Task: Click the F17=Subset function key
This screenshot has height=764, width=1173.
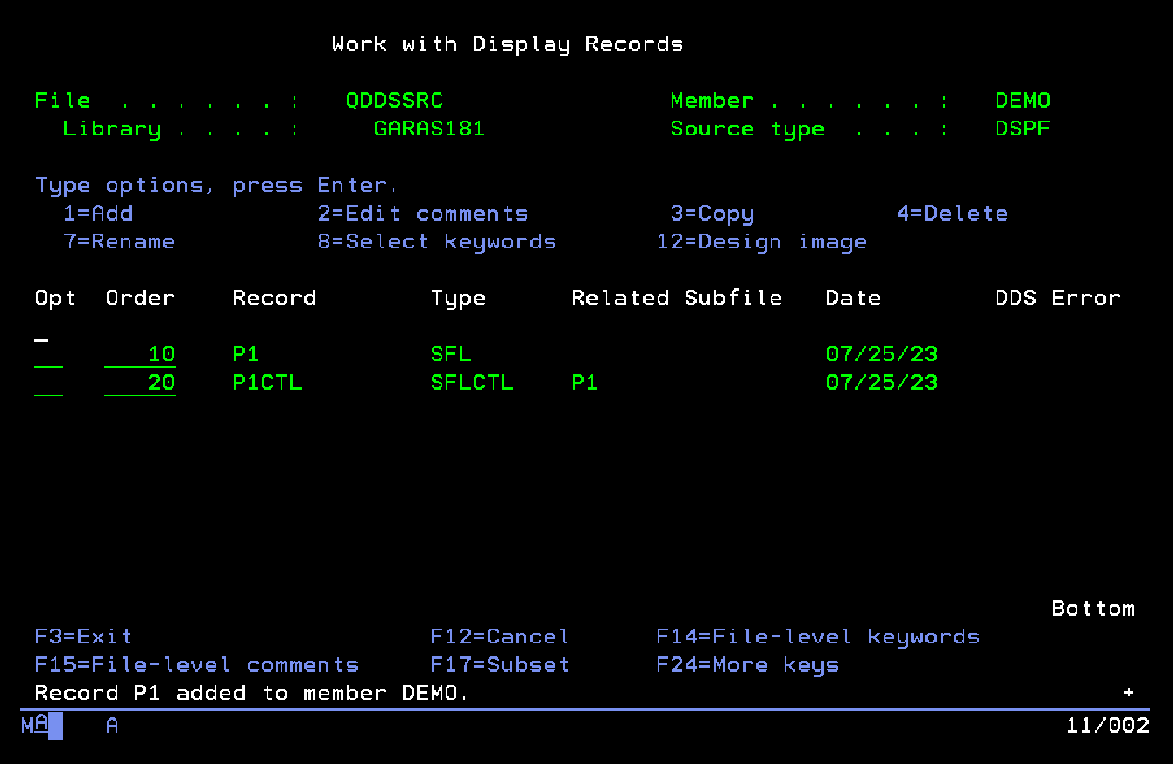Action: (500, 665)
